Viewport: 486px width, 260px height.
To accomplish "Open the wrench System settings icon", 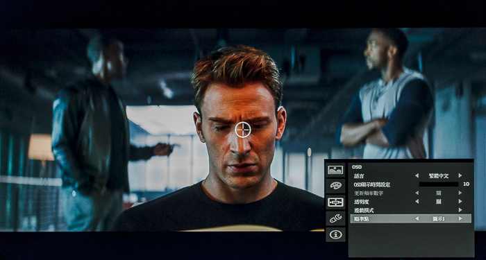I will tap(335, 218).
